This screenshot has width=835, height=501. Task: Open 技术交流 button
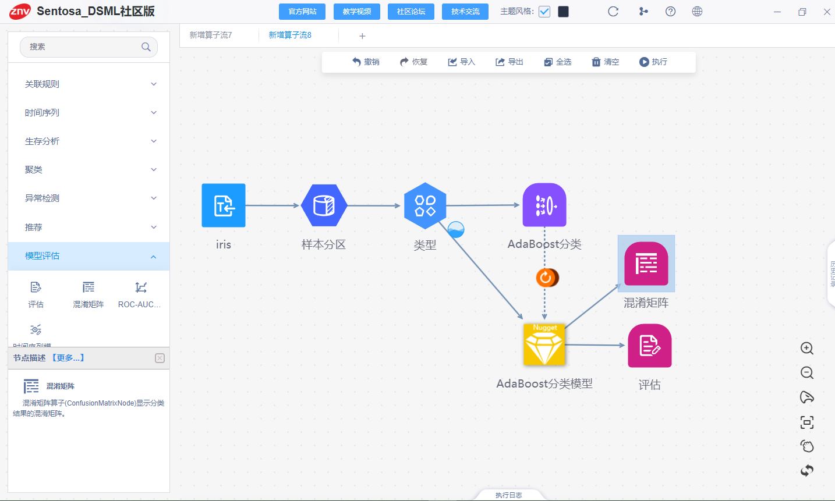465,12
